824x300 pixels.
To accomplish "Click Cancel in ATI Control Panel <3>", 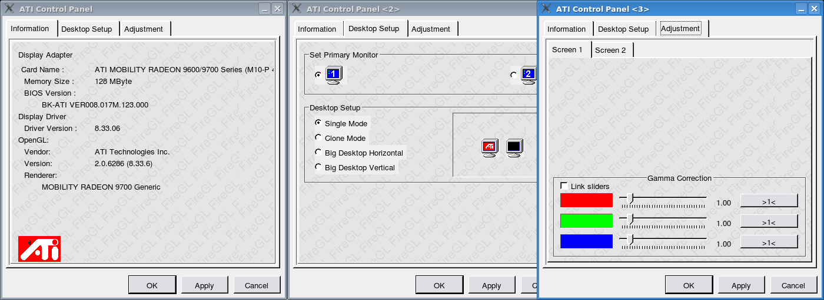I will (x=793, y=285).
